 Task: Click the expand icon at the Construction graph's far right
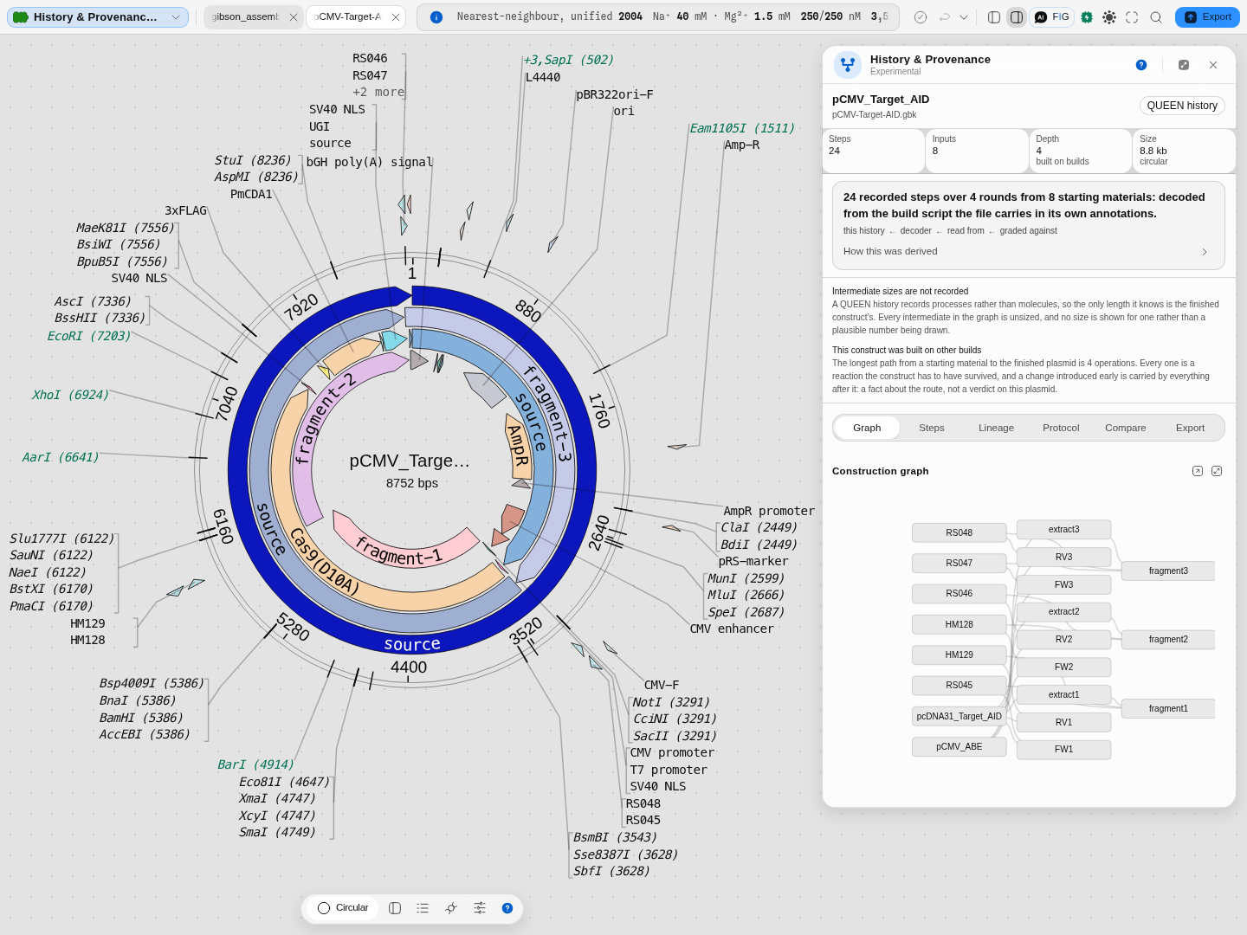(1217, 471)
